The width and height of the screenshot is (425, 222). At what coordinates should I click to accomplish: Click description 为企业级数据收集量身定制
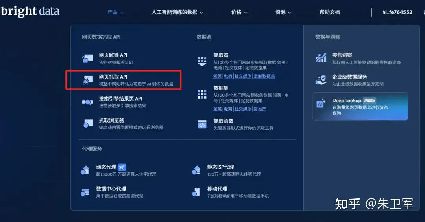pyautogui.click(x=358, y=84)
